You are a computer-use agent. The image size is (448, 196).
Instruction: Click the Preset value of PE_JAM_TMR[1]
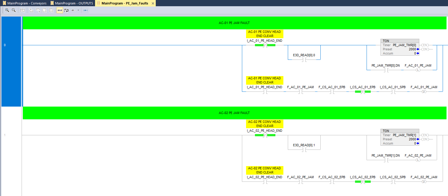click(x=412, y=139)
